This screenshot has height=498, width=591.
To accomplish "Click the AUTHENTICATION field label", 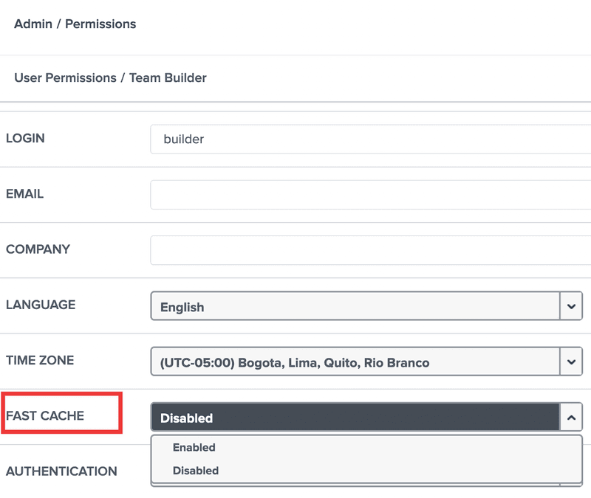I will click(61, 471).
